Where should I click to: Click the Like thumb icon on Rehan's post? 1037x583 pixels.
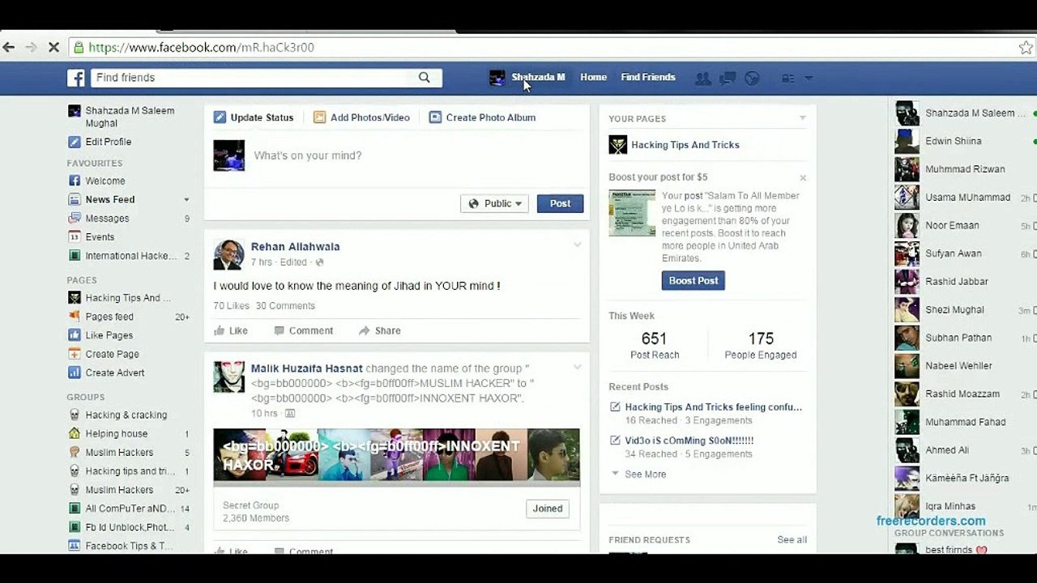(x=219, y=330)
